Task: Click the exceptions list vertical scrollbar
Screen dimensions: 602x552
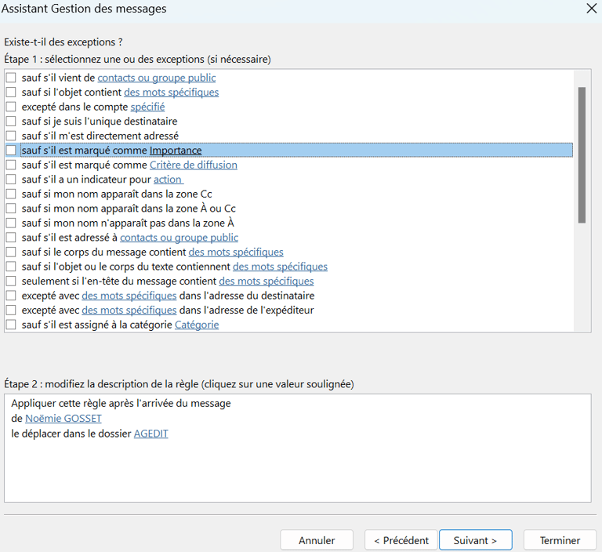Action: point(582,155)
